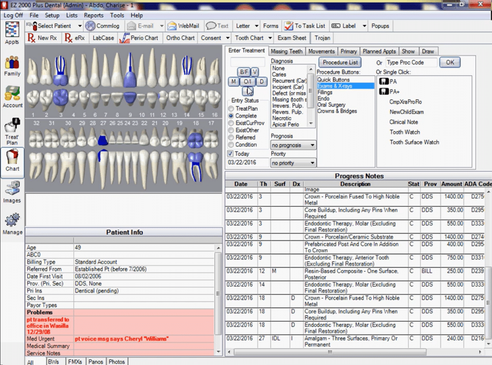
Task: Open eRx prescription
Action: [x=74, y=38]
